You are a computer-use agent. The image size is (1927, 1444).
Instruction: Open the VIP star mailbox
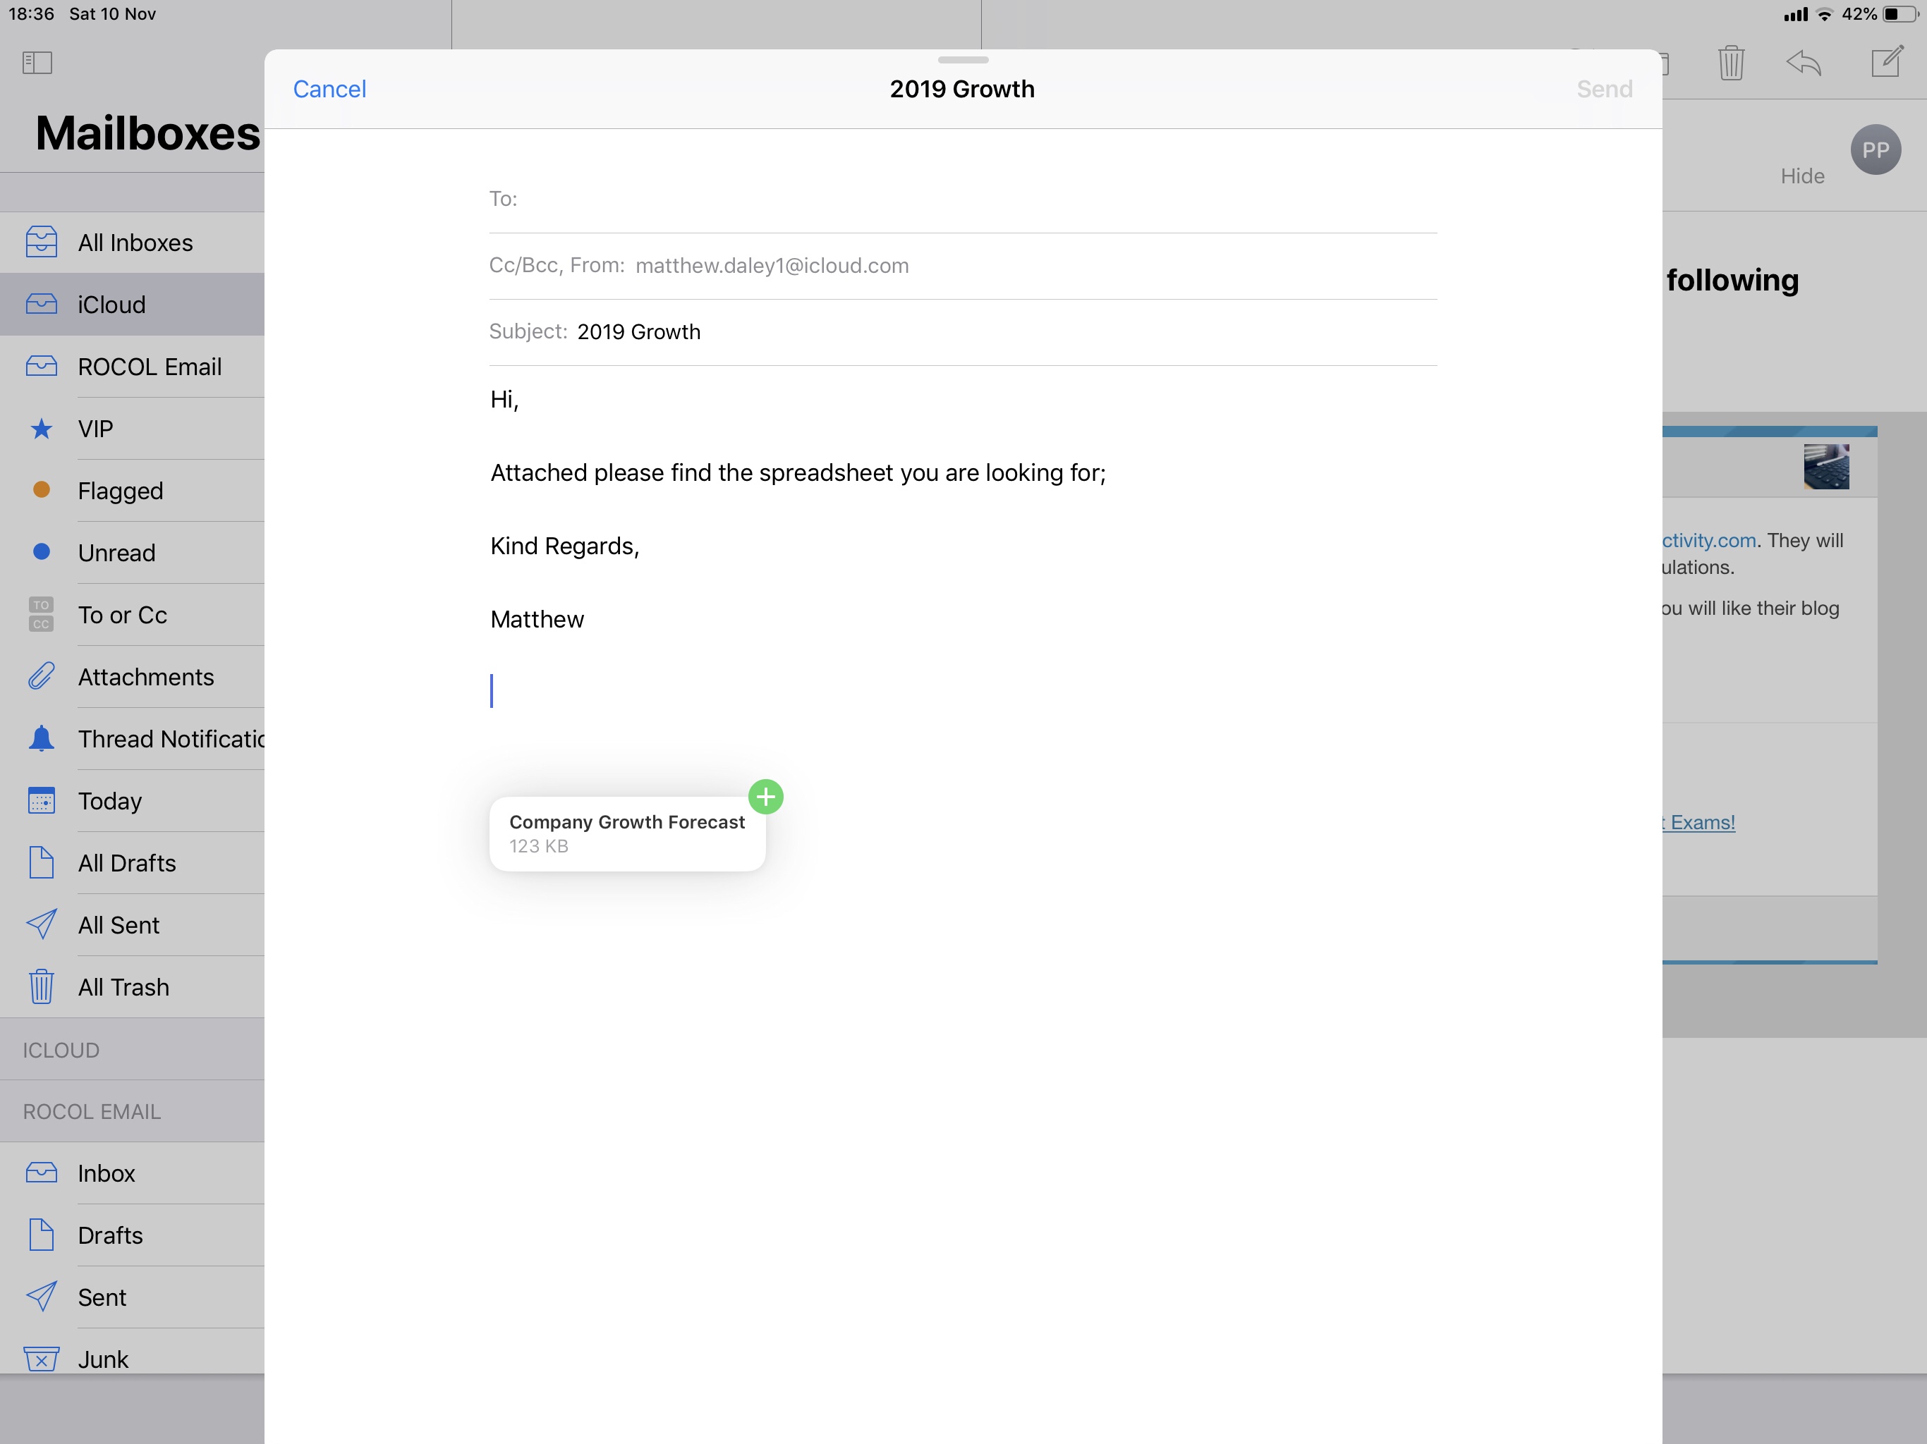pyautogui.click(x=96, y=429)
